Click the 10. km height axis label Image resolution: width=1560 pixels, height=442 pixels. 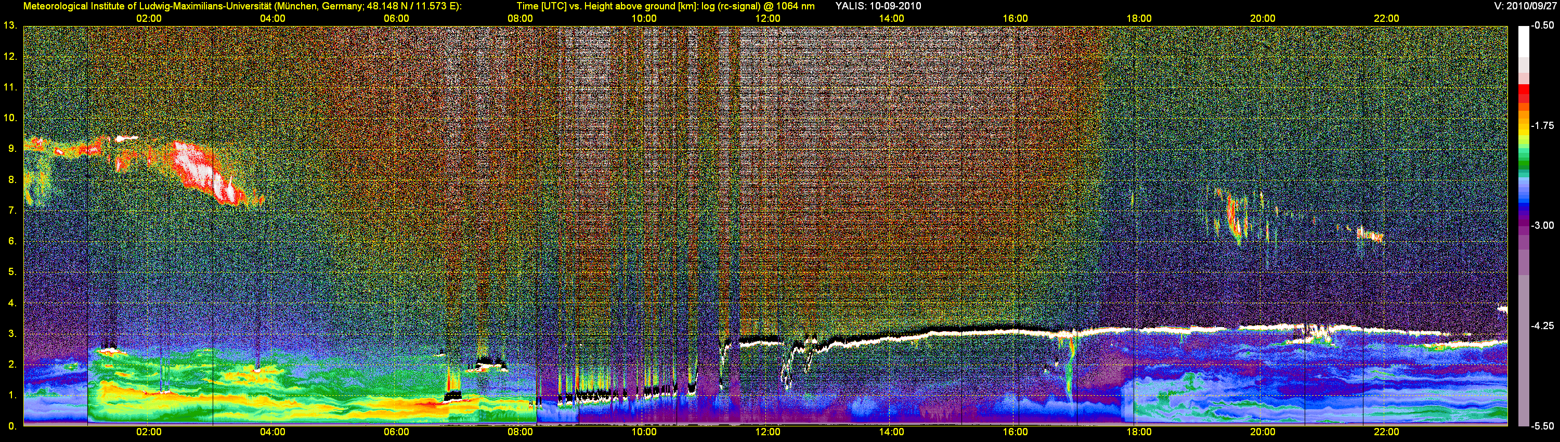tap(10, 118)
